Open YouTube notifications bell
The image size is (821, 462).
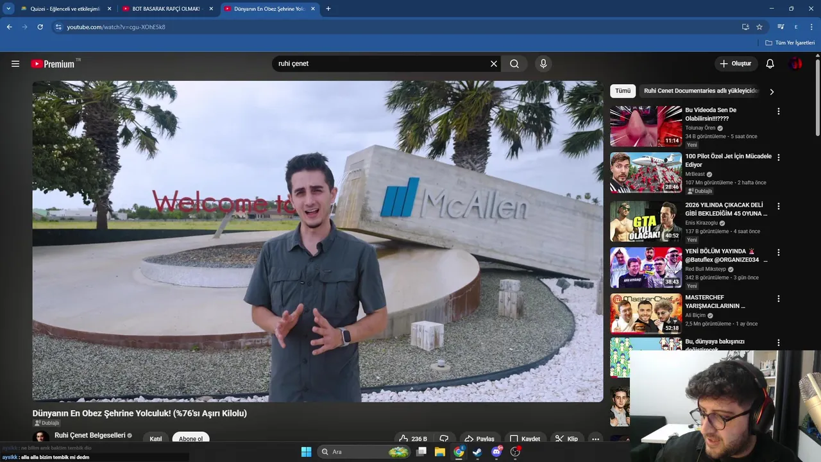[770, 64]
